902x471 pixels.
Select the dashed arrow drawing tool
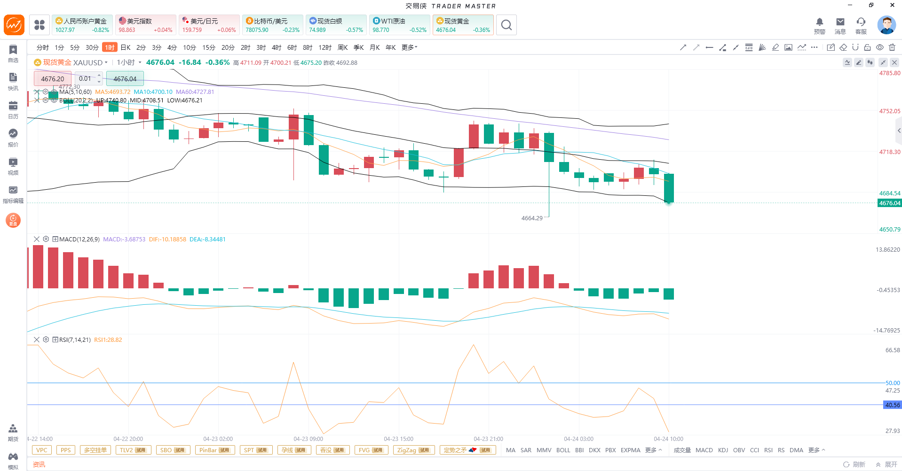(x=696, y=47)
